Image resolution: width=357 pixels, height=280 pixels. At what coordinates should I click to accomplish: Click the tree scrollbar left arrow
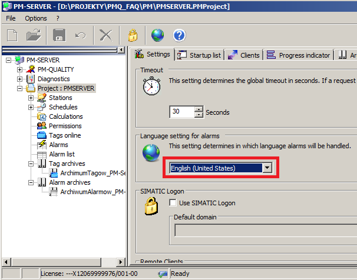pos(6,262)
